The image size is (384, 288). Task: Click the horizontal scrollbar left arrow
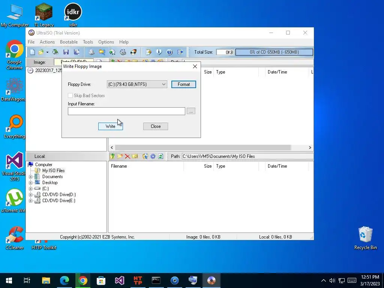[112, 147]
